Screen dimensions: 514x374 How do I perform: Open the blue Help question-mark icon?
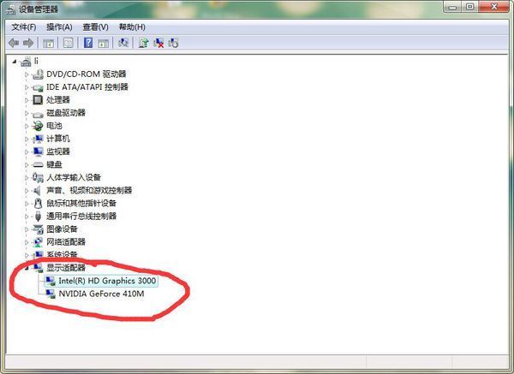[88, 42]
